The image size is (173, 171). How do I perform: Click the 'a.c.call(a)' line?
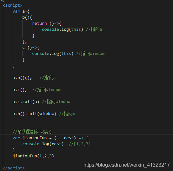coord(41,102)
